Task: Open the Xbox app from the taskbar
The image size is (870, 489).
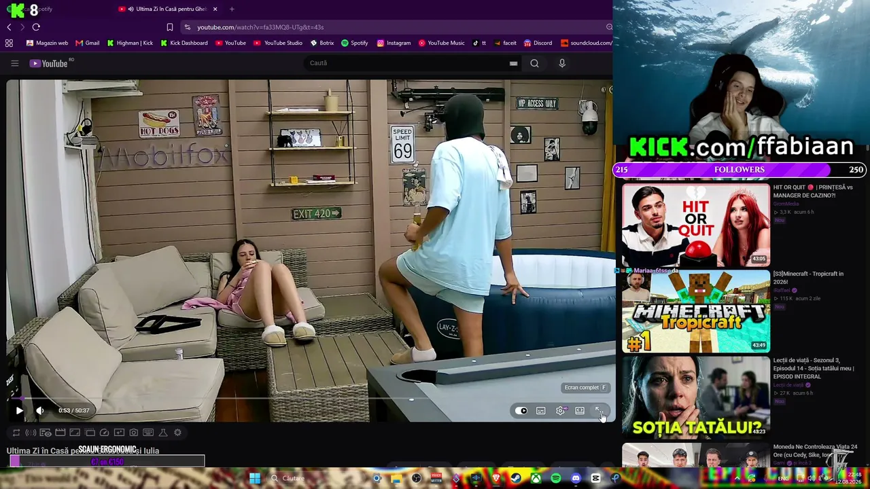Action: [536, 478]
